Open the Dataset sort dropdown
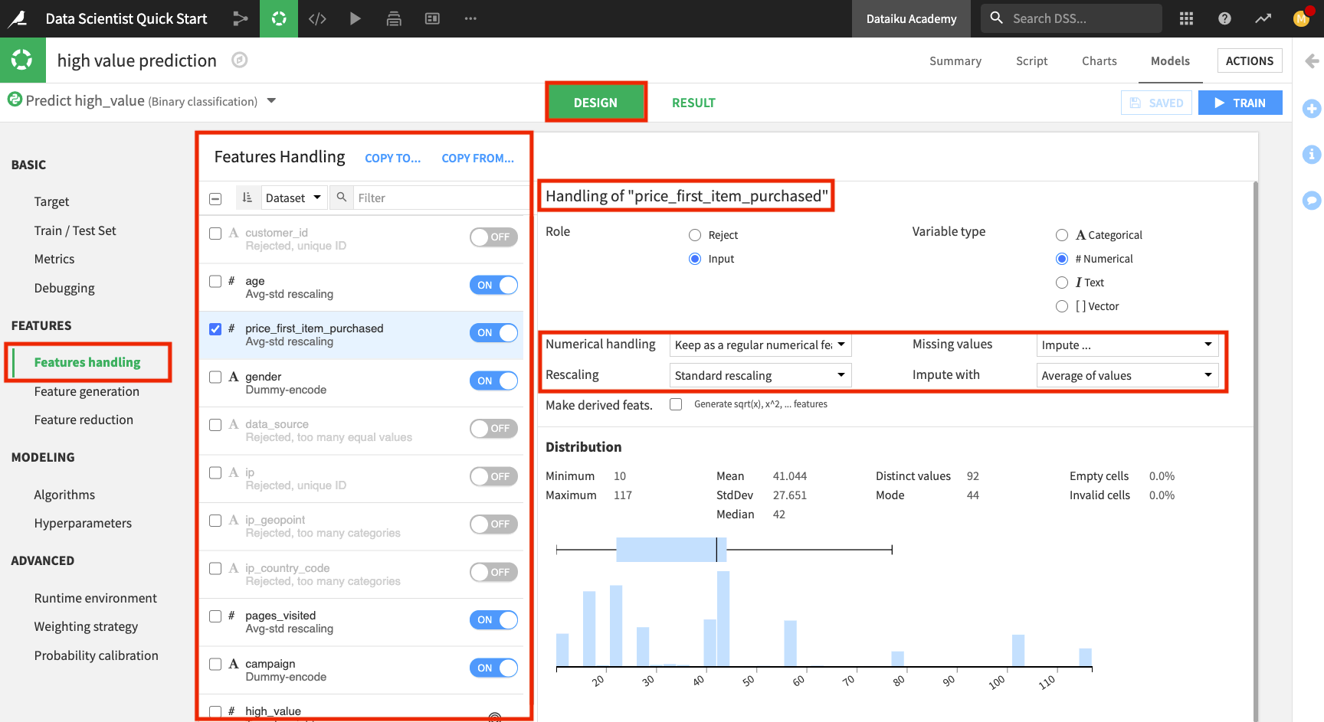This screenshot has height=722, width=1324. tap(294, 198)
